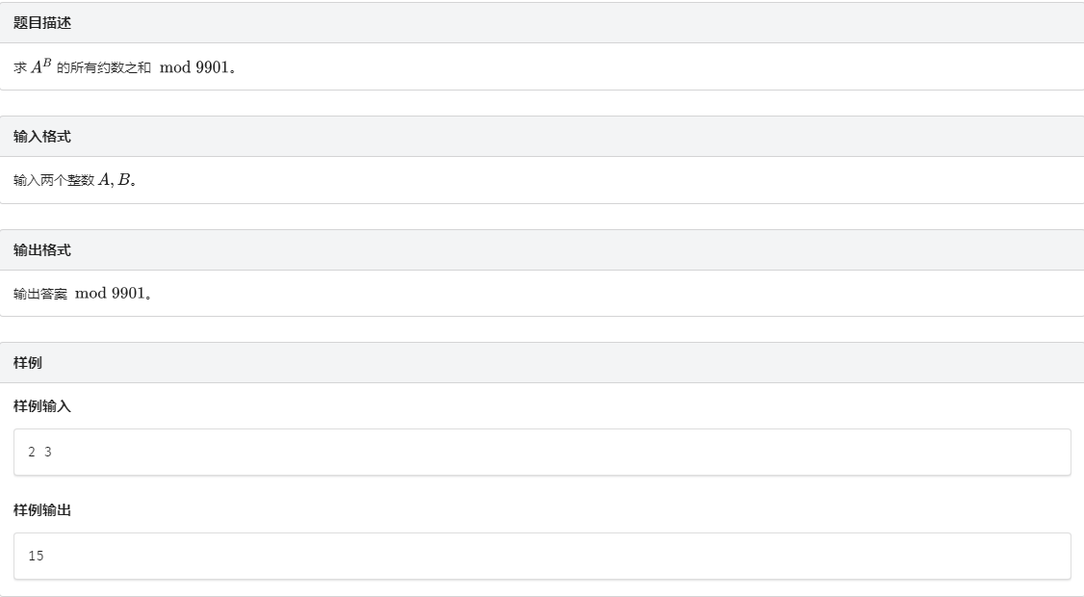Select the 输出格式 section header

pos(42,250)
